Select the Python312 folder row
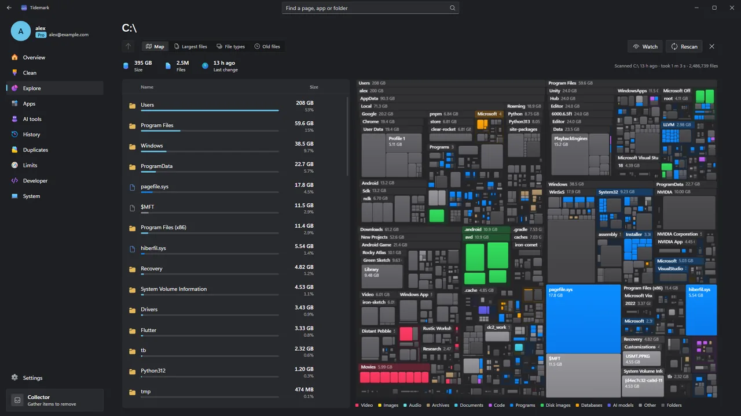This screenshot has height=416, width=741. (234, 371)
